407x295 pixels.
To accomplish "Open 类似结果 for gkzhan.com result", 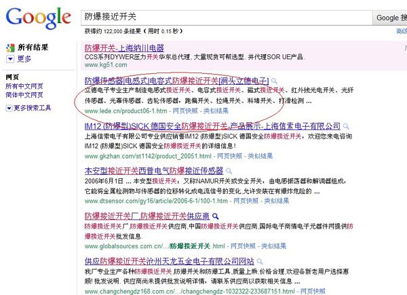I will (x=260, y=156).
